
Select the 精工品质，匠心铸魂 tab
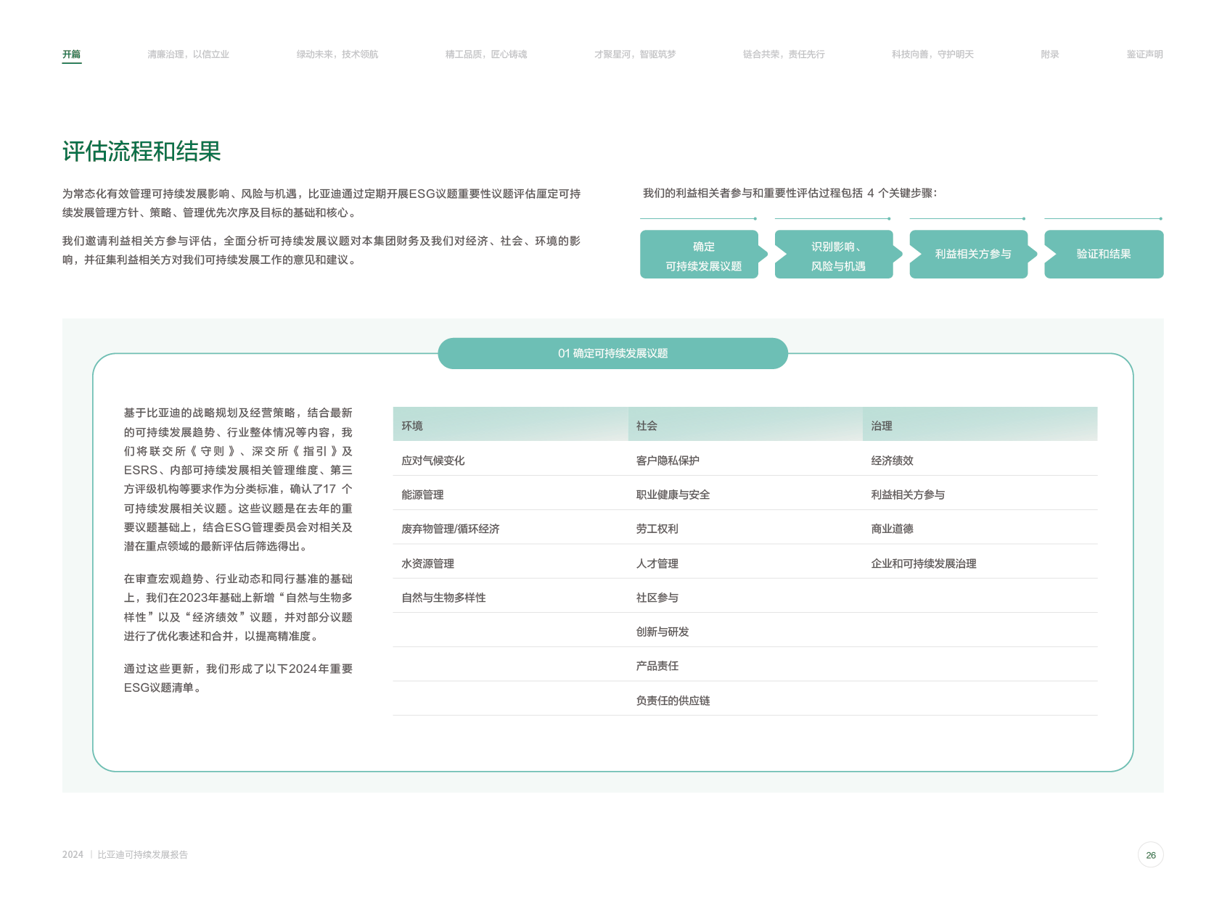[x=485, y=54]
